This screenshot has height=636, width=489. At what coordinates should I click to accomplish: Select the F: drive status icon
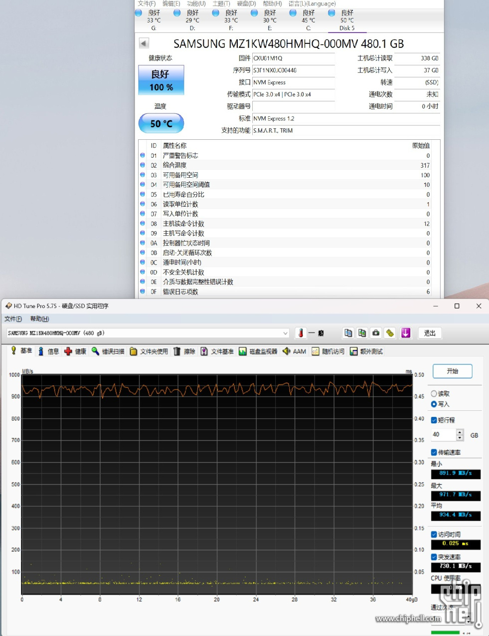[216, 13]
